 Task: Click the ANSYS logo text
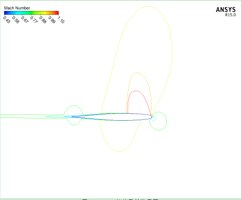(x=226, y=10)
